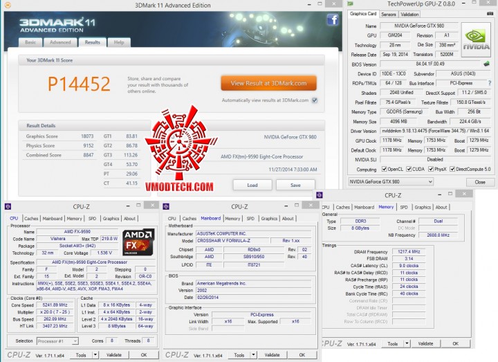
Task: Toggle the CUDA checkbox in GPU-Z
Action: (409, 169)
